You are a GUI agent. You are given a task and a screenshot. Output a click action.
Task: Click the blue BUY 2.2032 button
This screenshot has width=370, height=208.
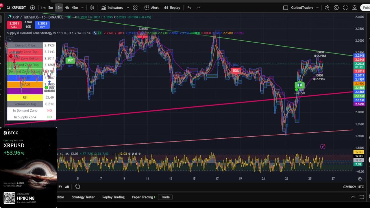pyautogui.click(x=42, y=25)
